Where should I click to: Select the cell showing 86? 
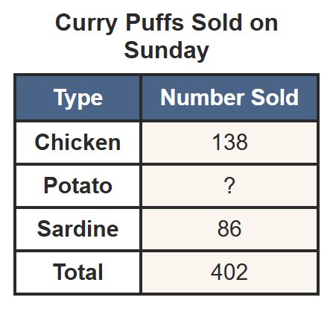pyautogui.click(x=229, y=229)
